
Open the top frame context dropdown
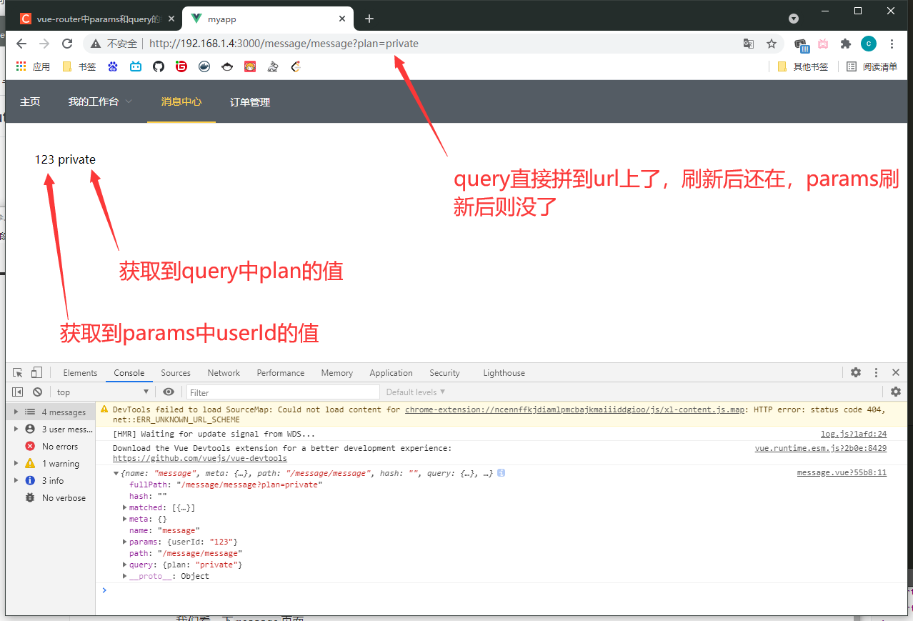coord(101,392)
